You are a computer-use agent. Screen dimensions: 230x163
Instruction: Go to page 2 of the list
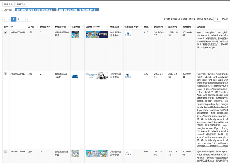[19, 19]
